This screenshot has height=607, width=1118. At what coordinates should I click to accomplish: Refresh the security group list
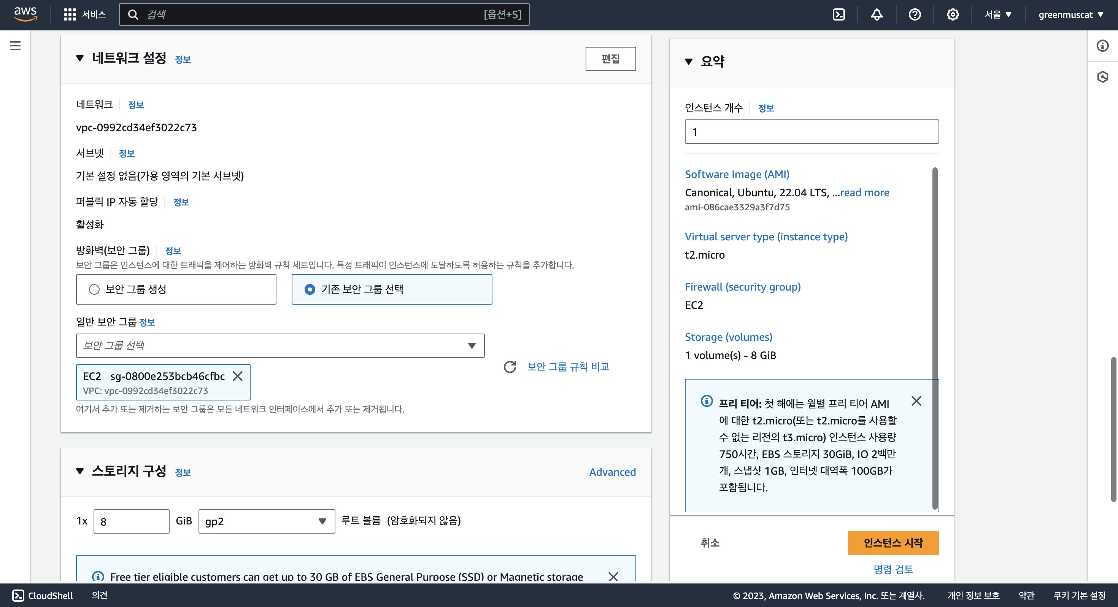point(510,367)
